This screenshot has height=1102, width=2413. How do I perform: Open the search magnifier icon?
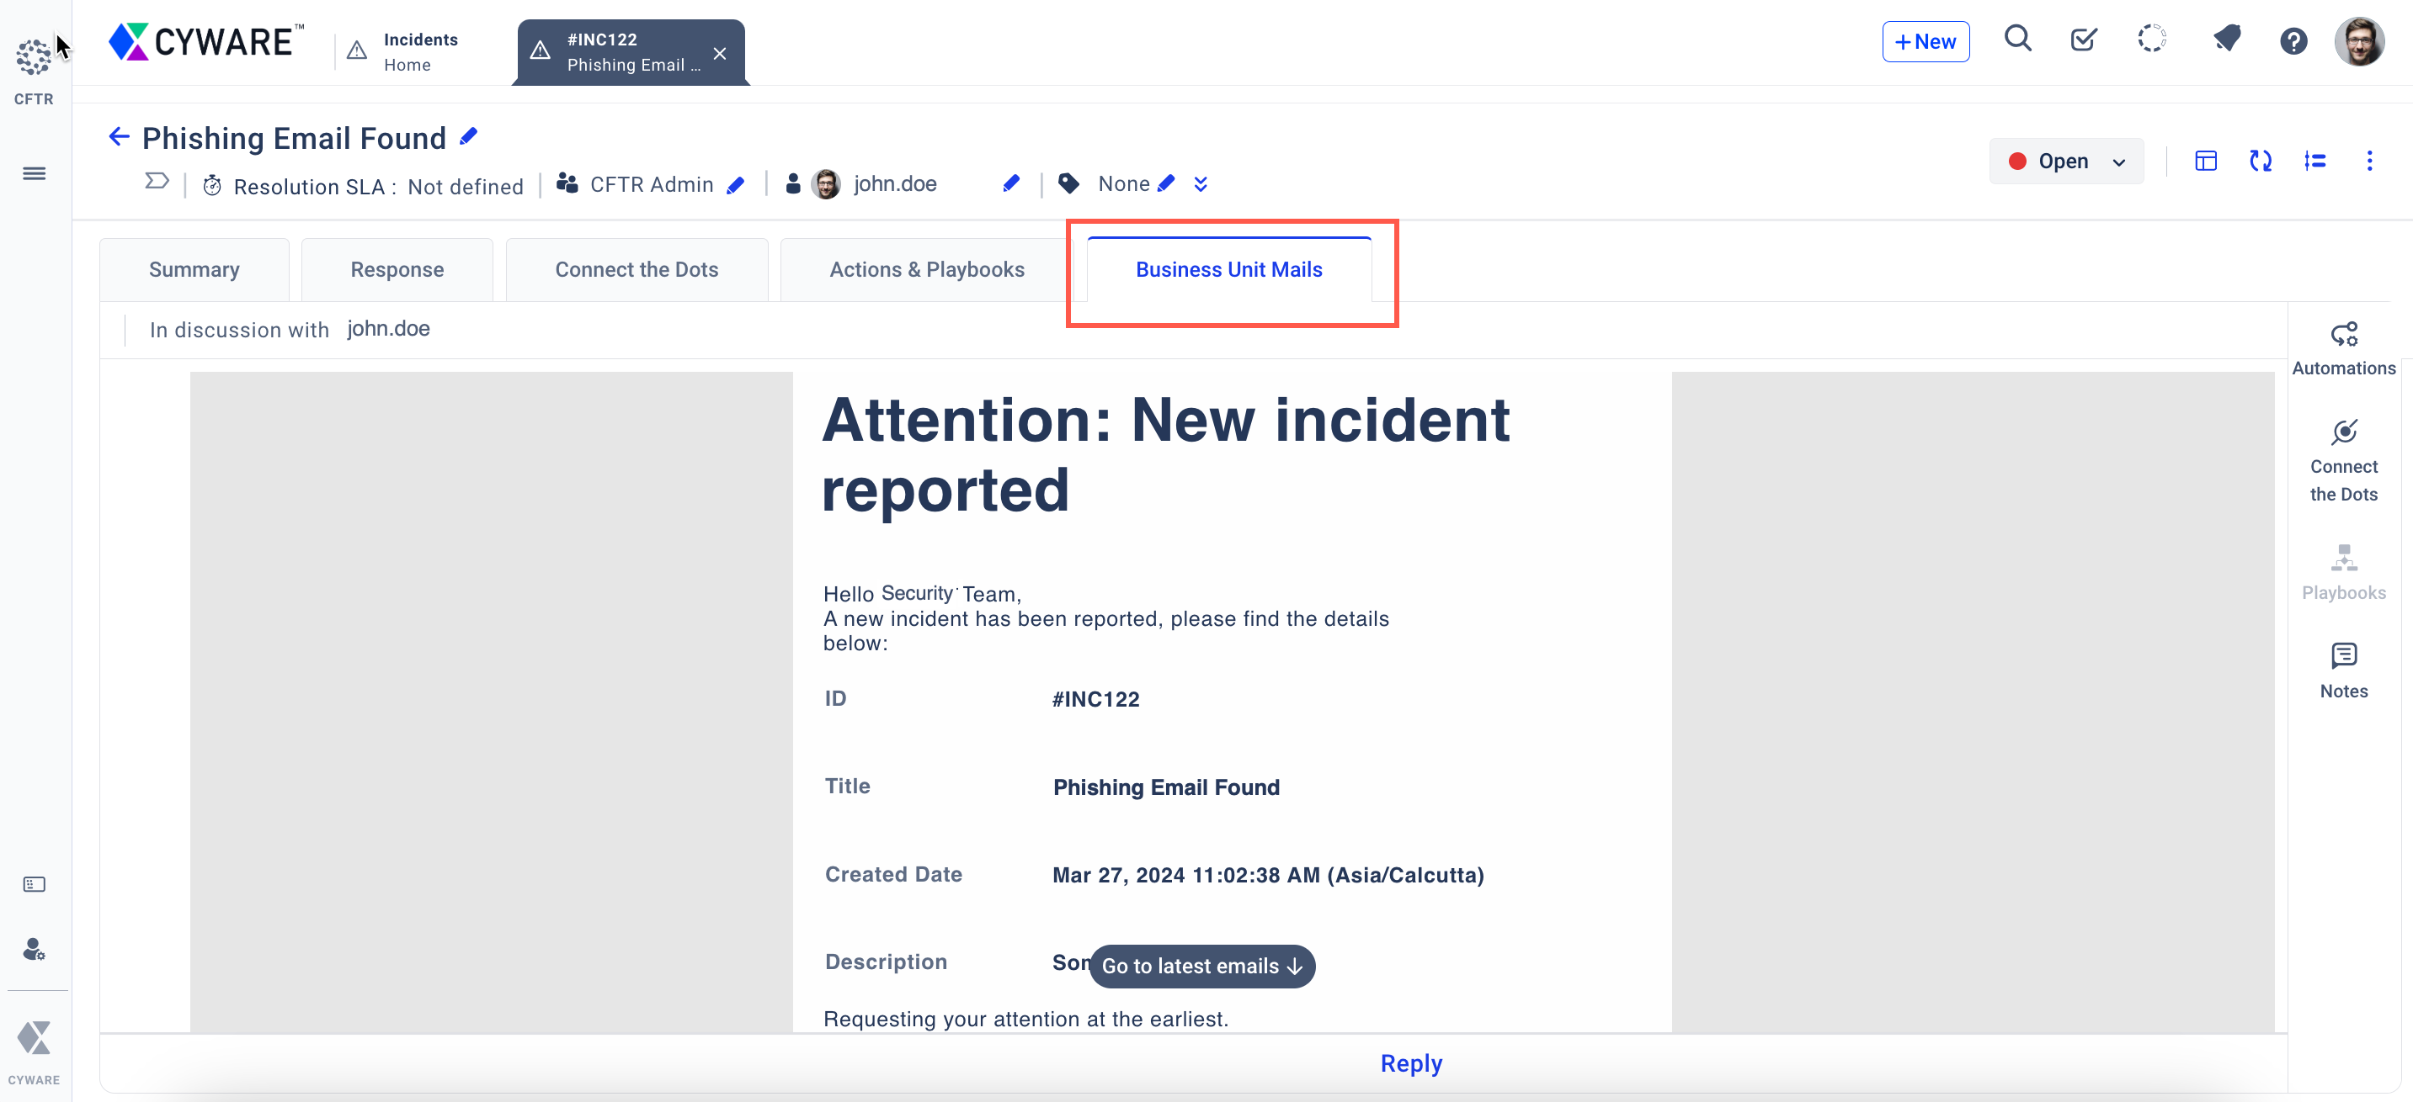(x=2016, y=40)
